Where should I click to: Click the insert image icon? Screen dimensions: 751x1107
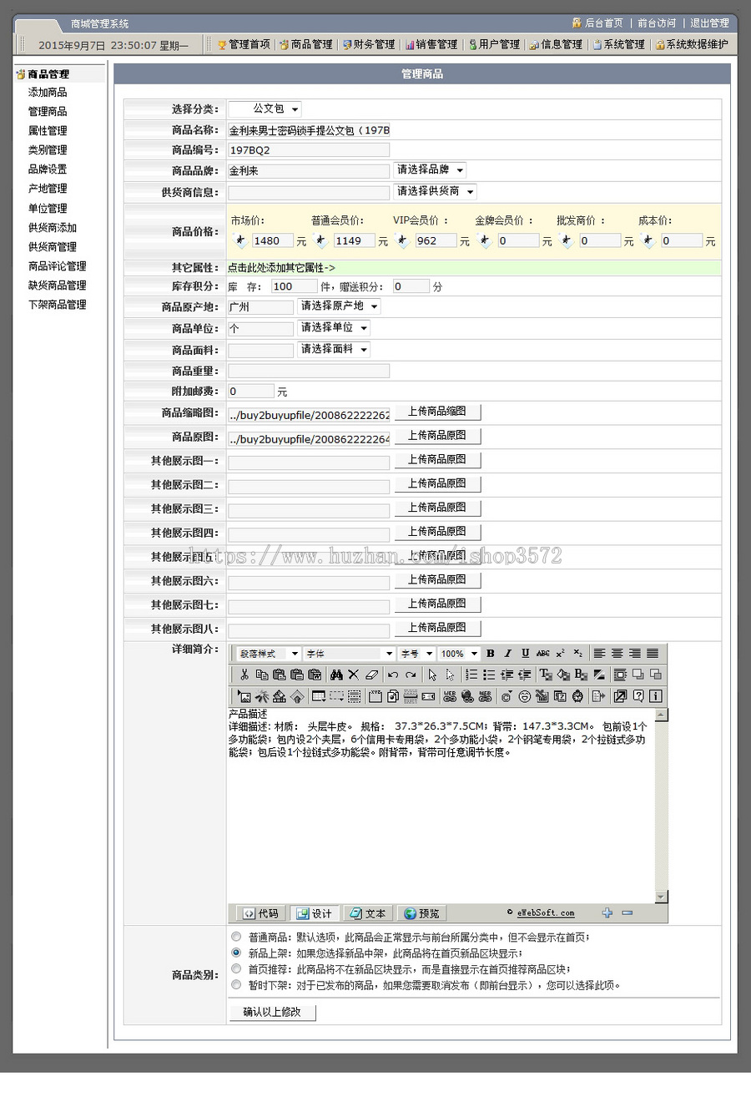(244, 696)
